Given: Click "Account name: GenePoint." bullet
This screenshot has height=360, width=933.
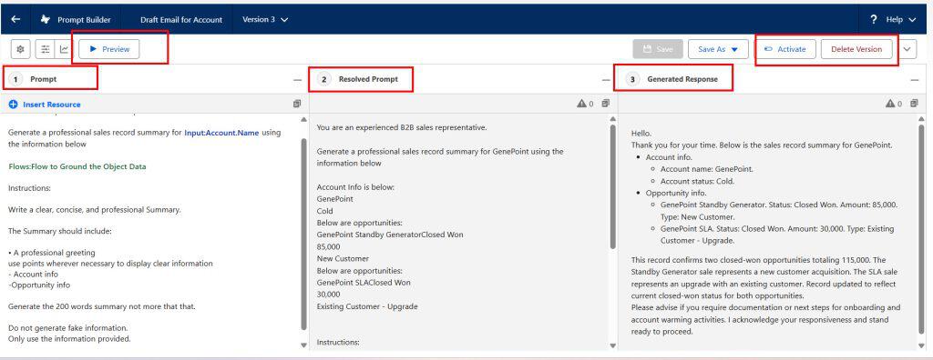Looking at the screenshot, I should pyautogui.click(x=707, y=169).
